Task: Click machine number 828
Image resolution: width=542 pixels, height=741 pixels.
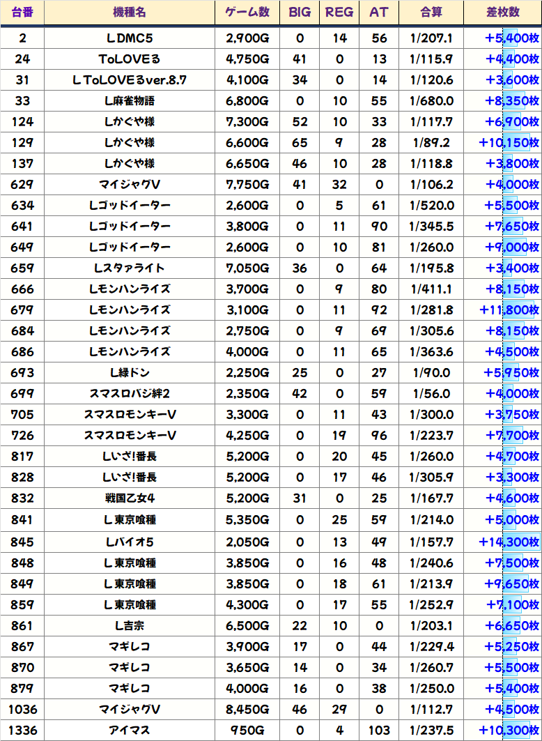Action: (x=22, y=478)
